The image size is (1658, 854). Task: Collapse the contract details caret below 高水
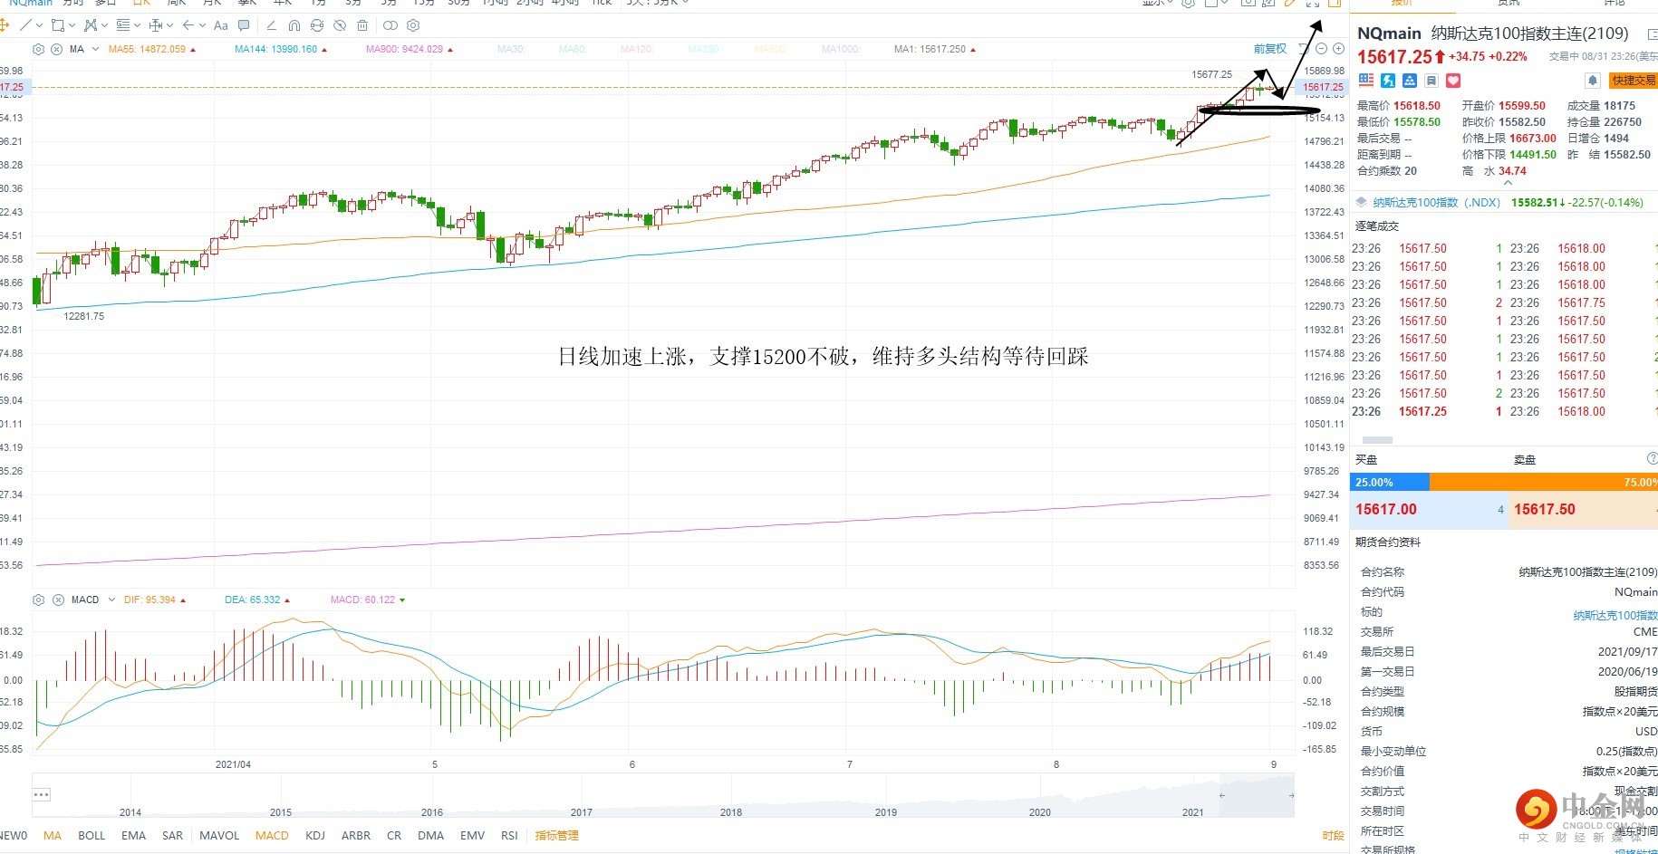(1508, 183)
